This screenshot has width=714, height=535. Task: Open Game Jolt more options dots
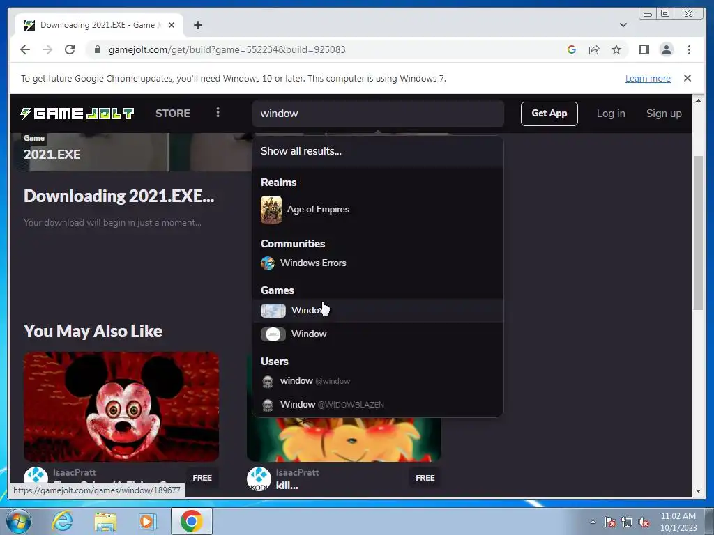[x=218, y=112]
